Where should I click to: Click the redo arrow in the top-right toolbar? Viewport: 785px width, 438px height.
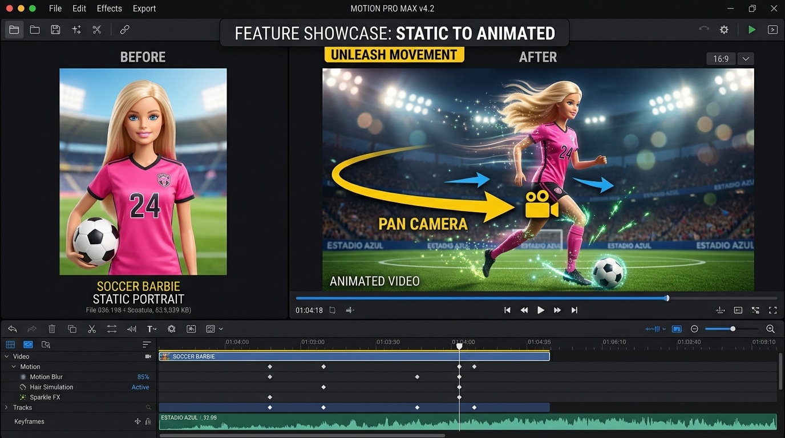[x=703, y=30]
